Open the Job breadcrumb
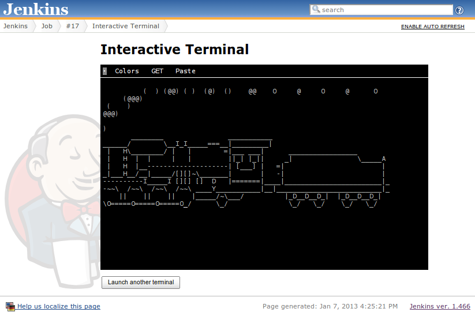This screenshot has height=316, width=475. point(47,26)
